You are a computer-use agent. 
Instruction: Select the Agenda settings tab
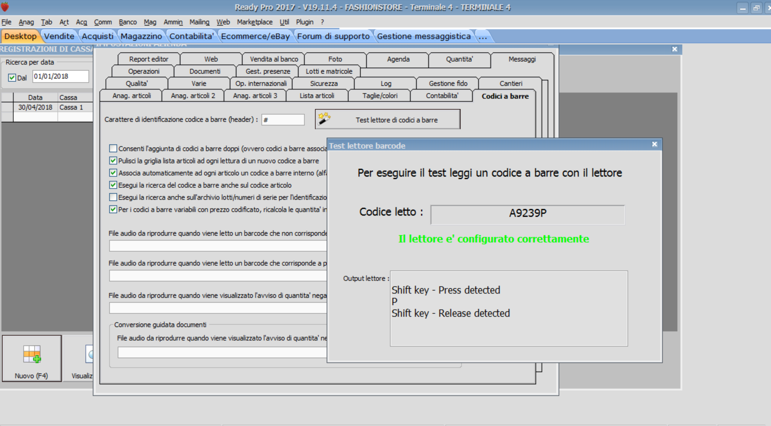click(x=398, y=59)
